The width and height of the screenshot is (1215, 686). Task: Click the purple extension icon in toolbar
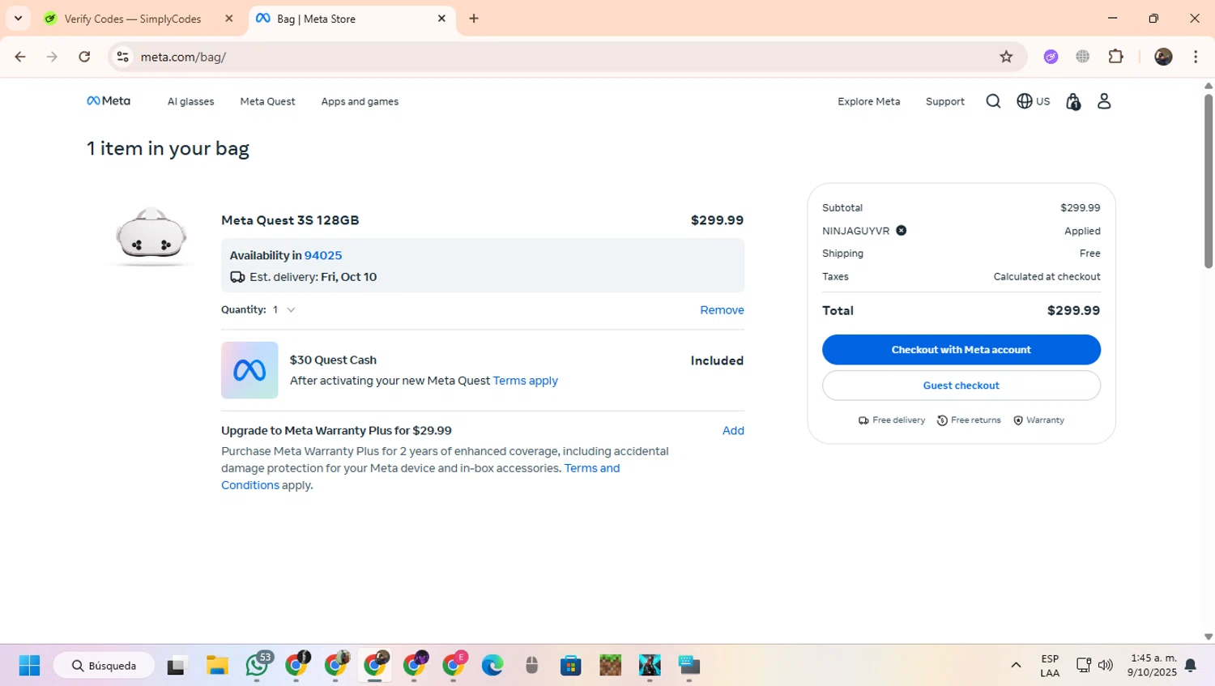1051,57
